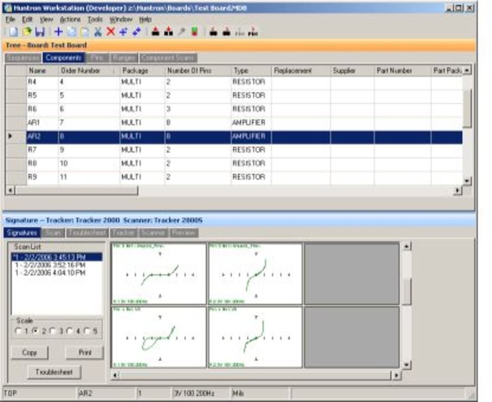Switch to the Component Scans tab
Image resolution: width=492 pixels, height=402 pixels.
click(x=168, y=58)
